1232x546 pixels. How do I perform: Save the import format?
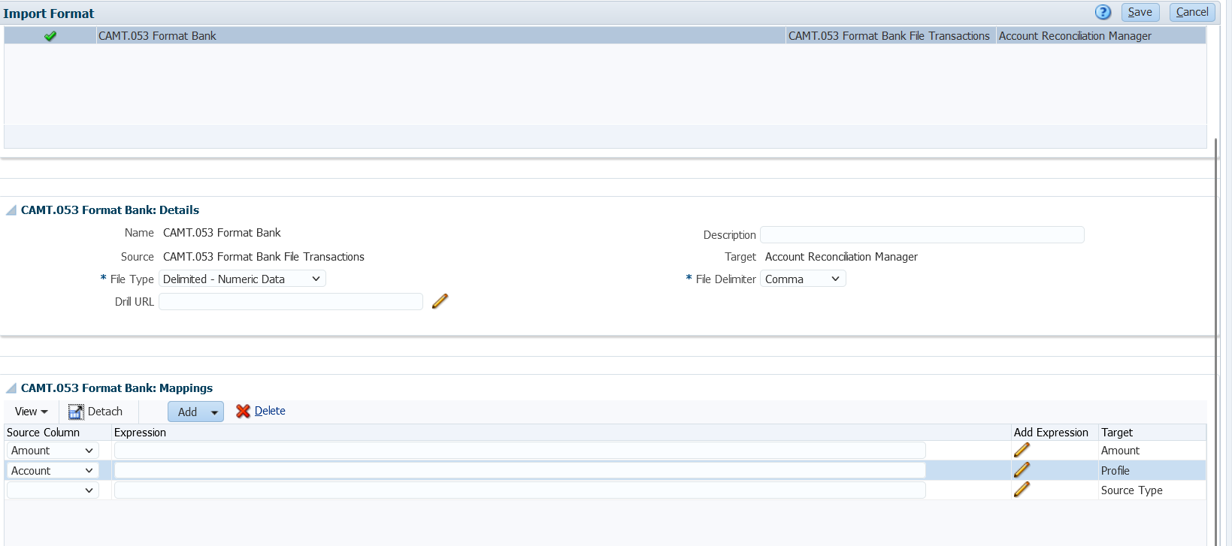click(1140, 12)
